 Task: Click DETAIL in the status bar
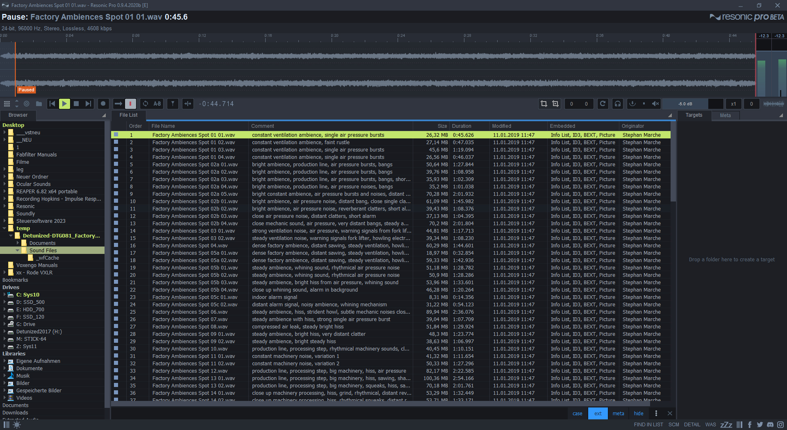(x=692, y=425)
